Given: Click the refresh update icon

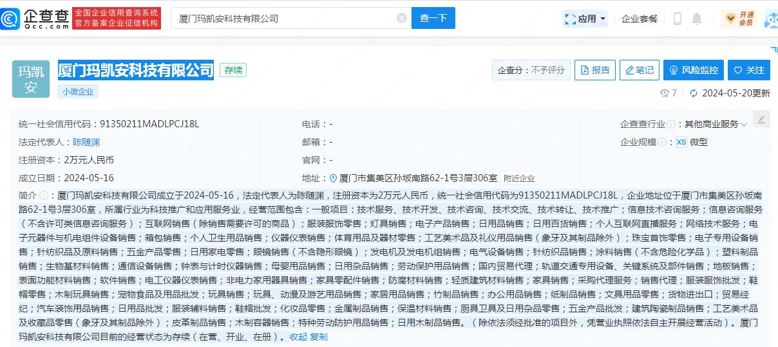Looking at the screenshot, I should pos(694,93).
